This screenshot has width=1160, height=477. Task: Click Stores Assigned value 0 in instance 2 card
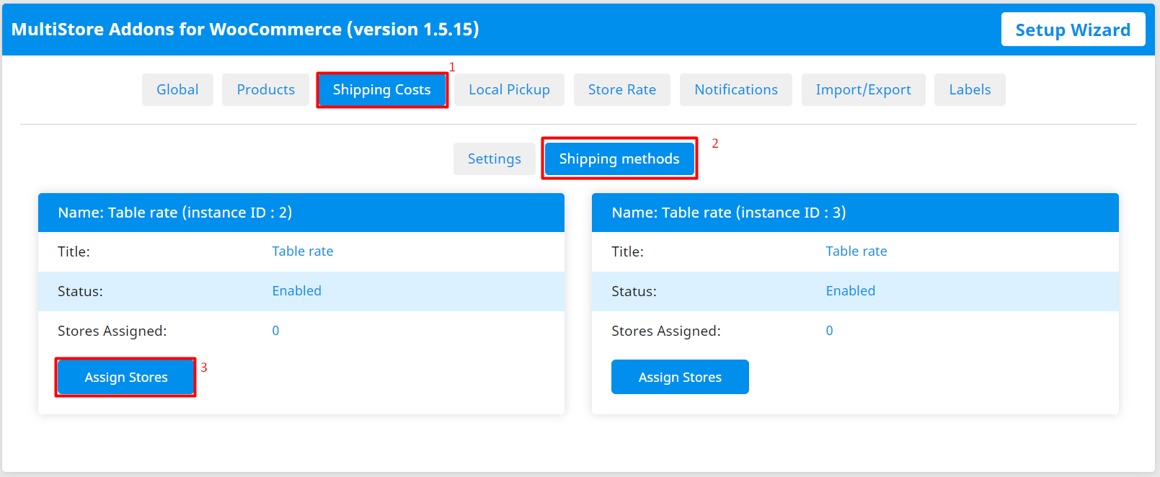pyautogui.click(x=275, y=331)
